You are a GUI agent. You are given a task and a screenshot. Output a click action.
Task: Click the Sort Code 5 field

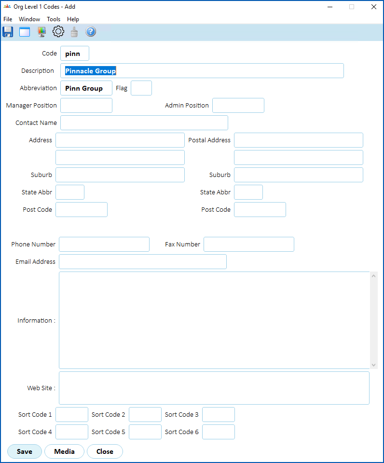coord(145,432)
